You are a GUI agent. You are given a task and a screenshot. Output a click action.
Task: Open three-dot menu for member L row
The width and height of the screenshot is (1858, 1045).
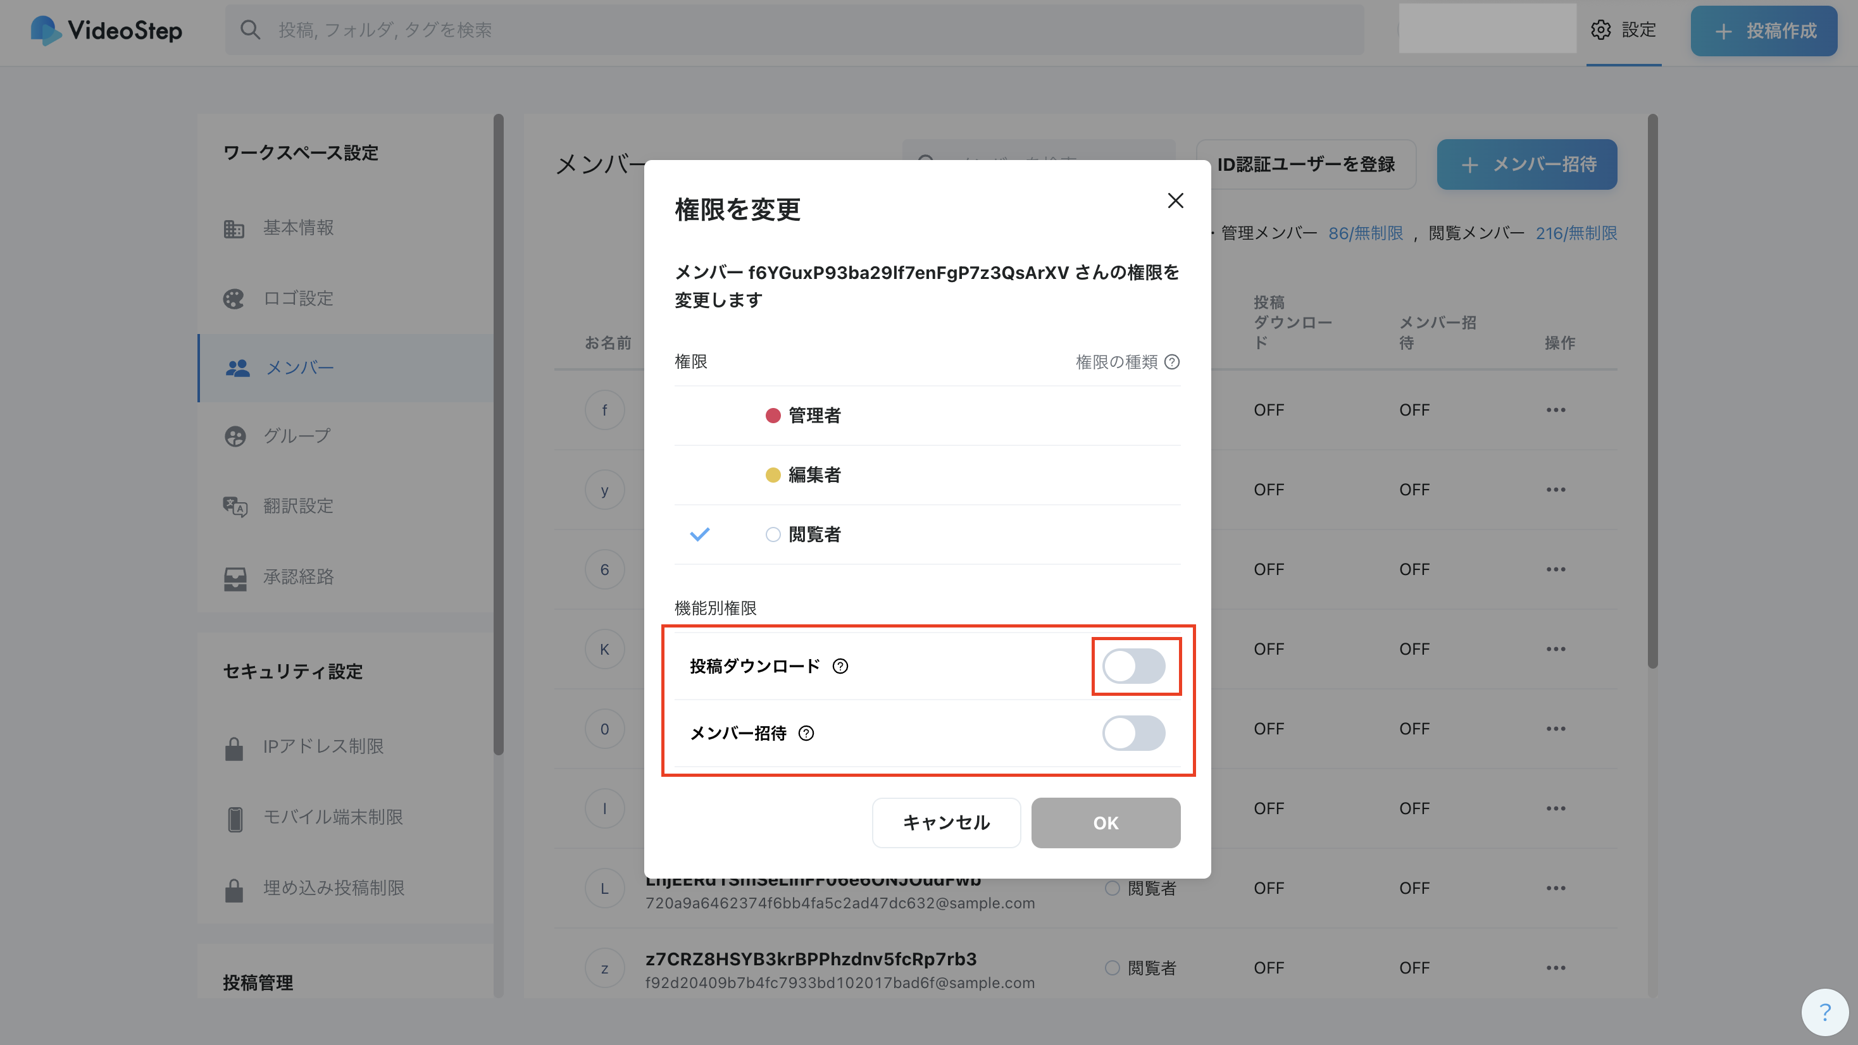[x=1556, y=889]
